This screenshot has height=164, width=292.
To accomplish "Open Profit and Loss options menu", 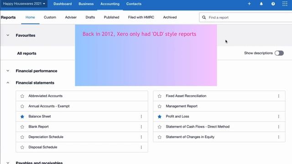I will (278, 117).
